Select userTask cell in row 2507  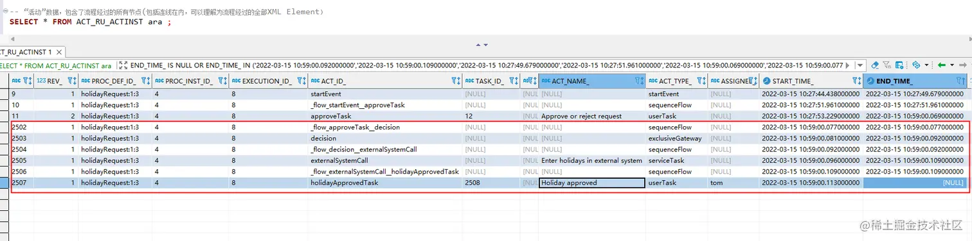tap(677, 183)
